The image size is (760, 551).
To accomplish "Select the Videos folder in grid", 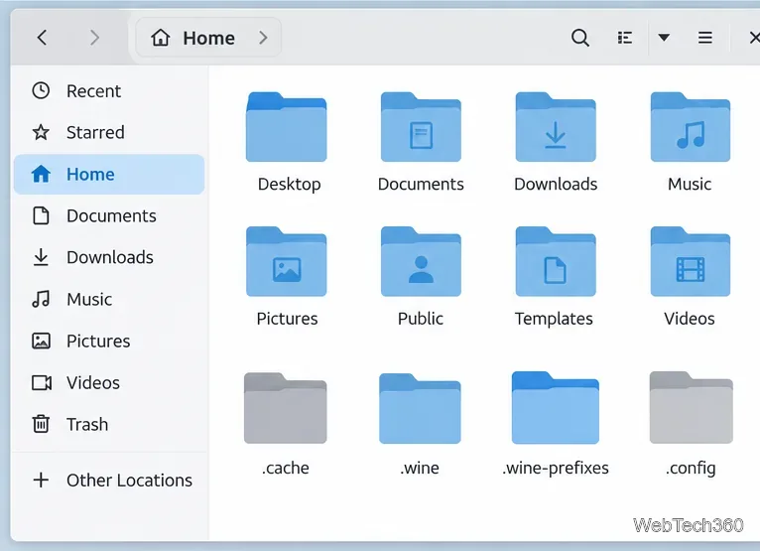I will pyautogui.click(x=690, y=276).
